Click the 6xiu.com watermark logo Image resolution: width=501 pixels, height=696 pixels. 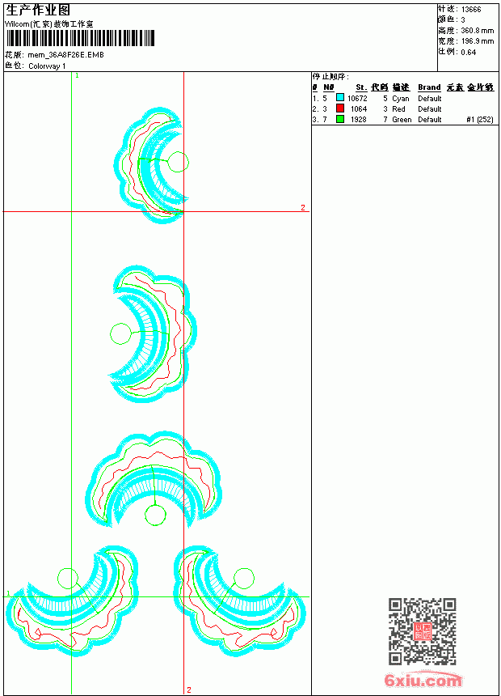click(x=423, y=680)
